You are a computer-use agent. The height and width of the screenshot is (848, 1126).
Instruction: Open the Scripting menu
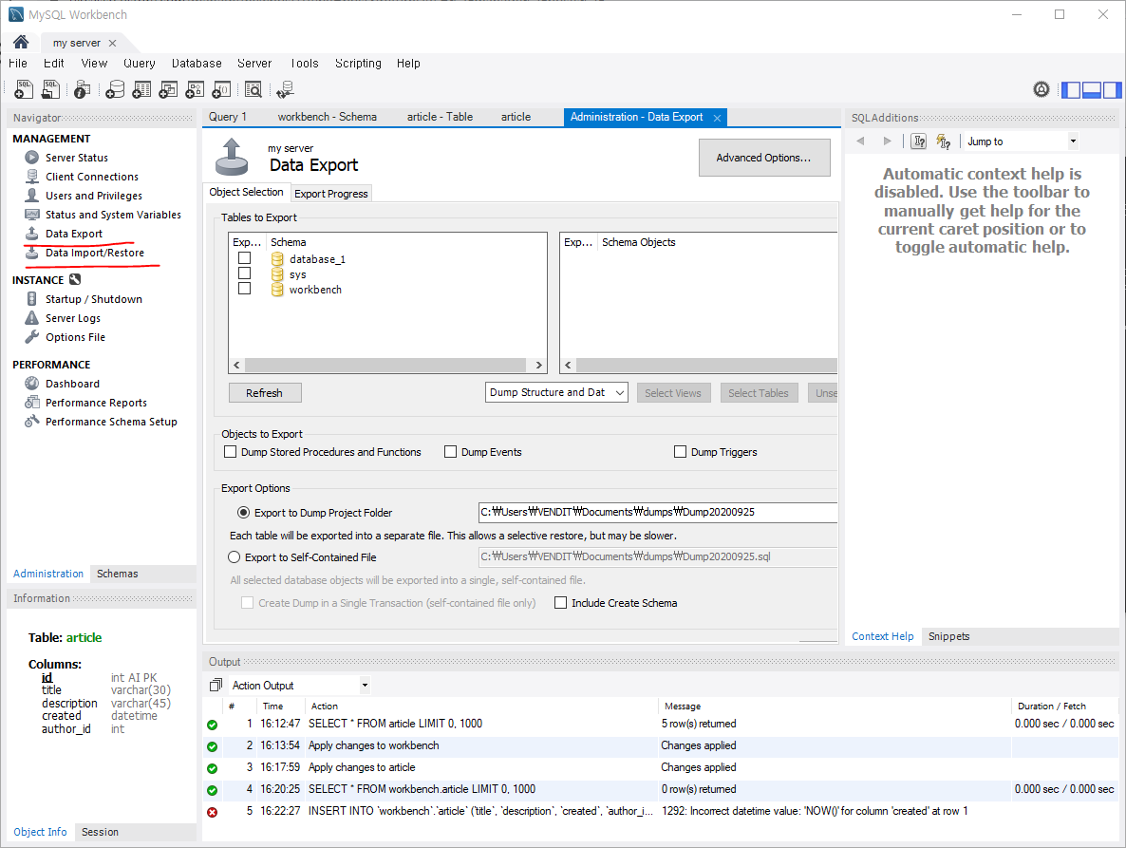click(358, 64)
